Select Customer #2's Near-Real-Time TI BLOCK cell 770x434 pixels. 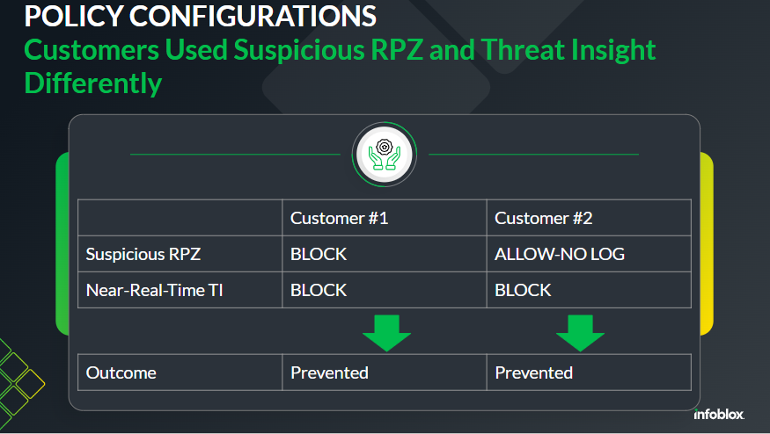pos(523,290)
